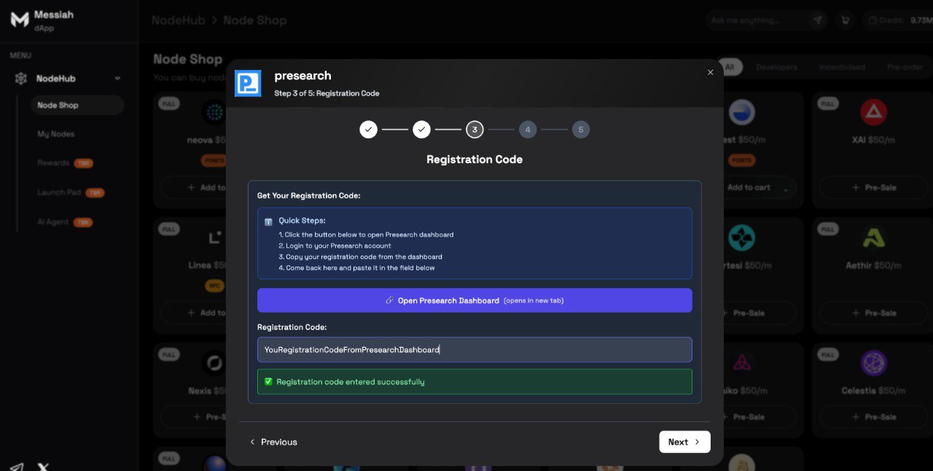This screenshot has height=471, width=933.
Task: Click the Registration Code dialog heading
Action: click(475, 160)
